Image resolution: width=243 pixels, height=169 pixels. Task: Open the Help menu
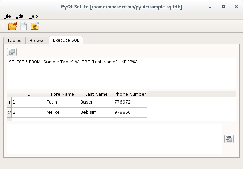33,16
